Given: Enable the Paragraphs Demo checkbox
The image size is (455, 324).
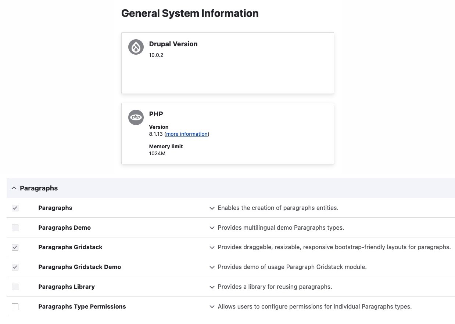Looking at the screenshot, I should point(15,228).
